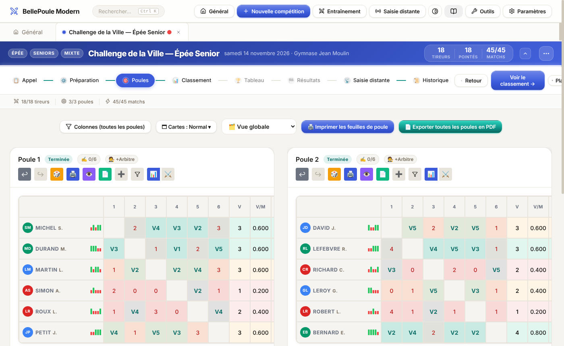Open the book documentation icon in top bar
The height and width of the screenshot is (346, 564).
pos(454,11)
